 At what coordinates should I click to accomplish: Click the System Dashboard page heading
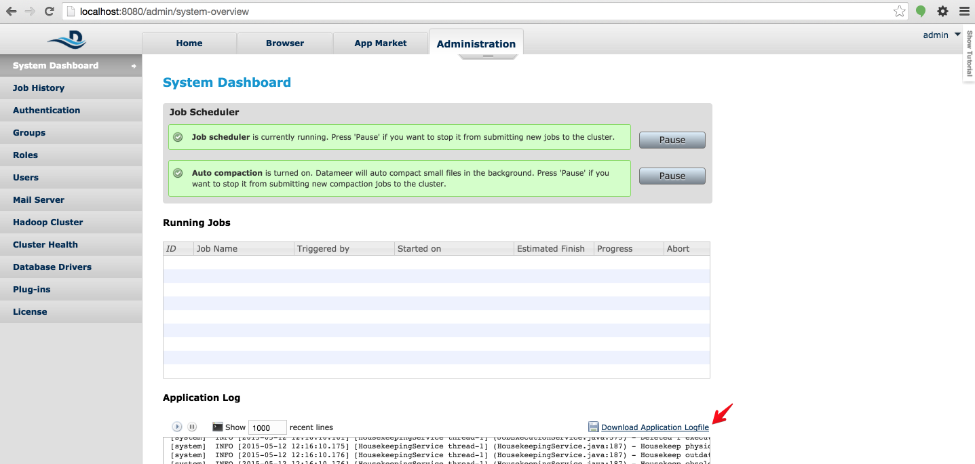pyautogui.click(x=227, y=83)
